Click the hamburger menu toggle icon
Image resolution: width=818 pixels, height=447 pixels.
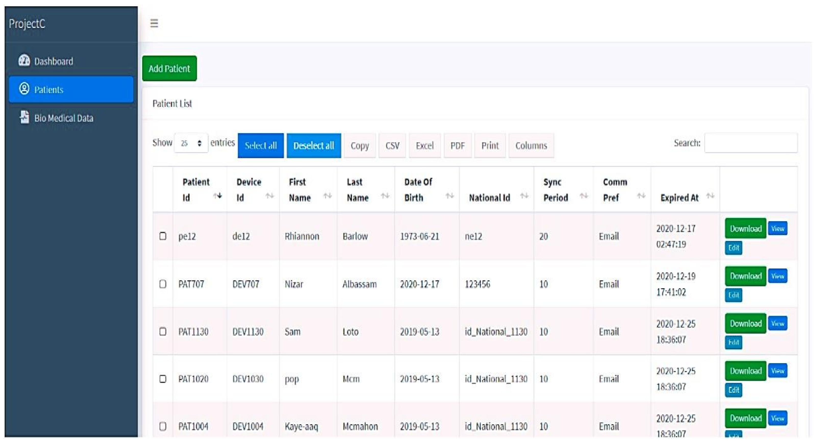pos(154,23)
